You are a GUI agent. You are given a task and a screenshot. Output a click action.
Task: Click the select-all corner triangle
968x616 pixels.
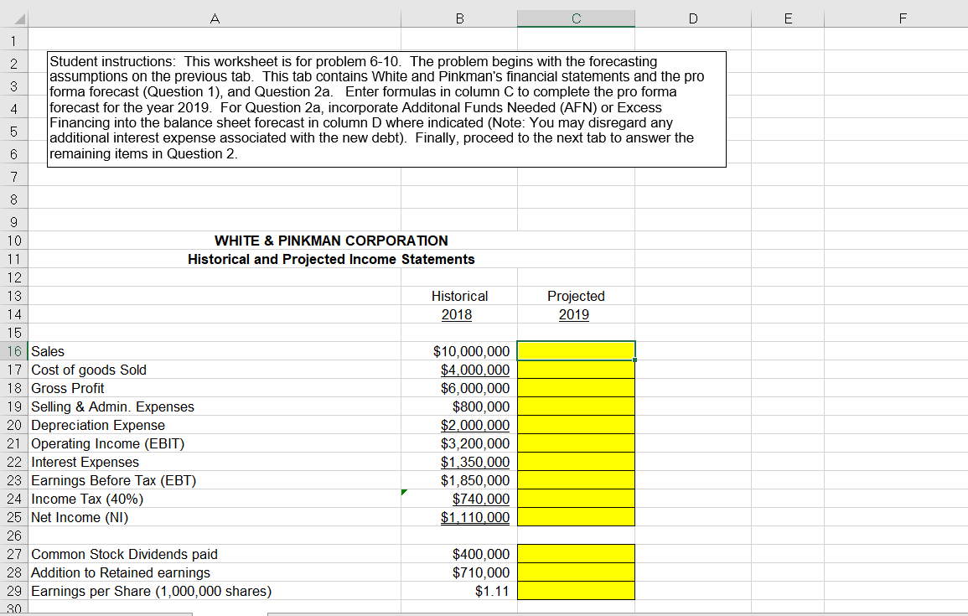pyautogui.click(x=19, y=19)
